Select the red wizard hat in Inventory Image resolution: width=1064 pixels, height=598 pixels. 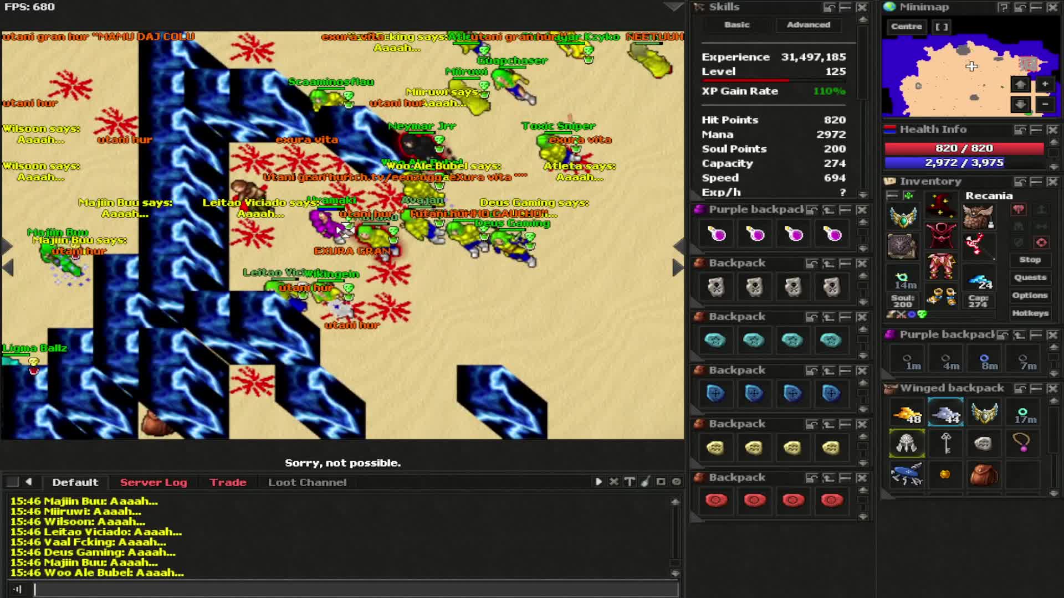[941, 205]
